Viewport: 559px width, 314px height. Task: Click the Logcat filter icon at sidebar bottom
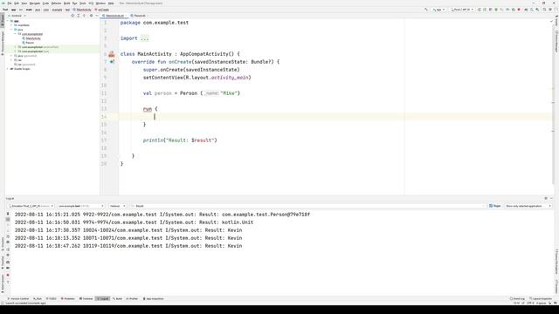click(x=8, y=283)
